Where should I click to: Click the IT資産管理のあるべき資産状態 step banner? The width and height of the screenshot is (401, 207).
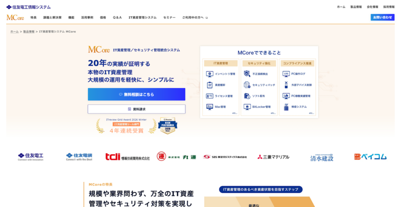pos(261,189)
